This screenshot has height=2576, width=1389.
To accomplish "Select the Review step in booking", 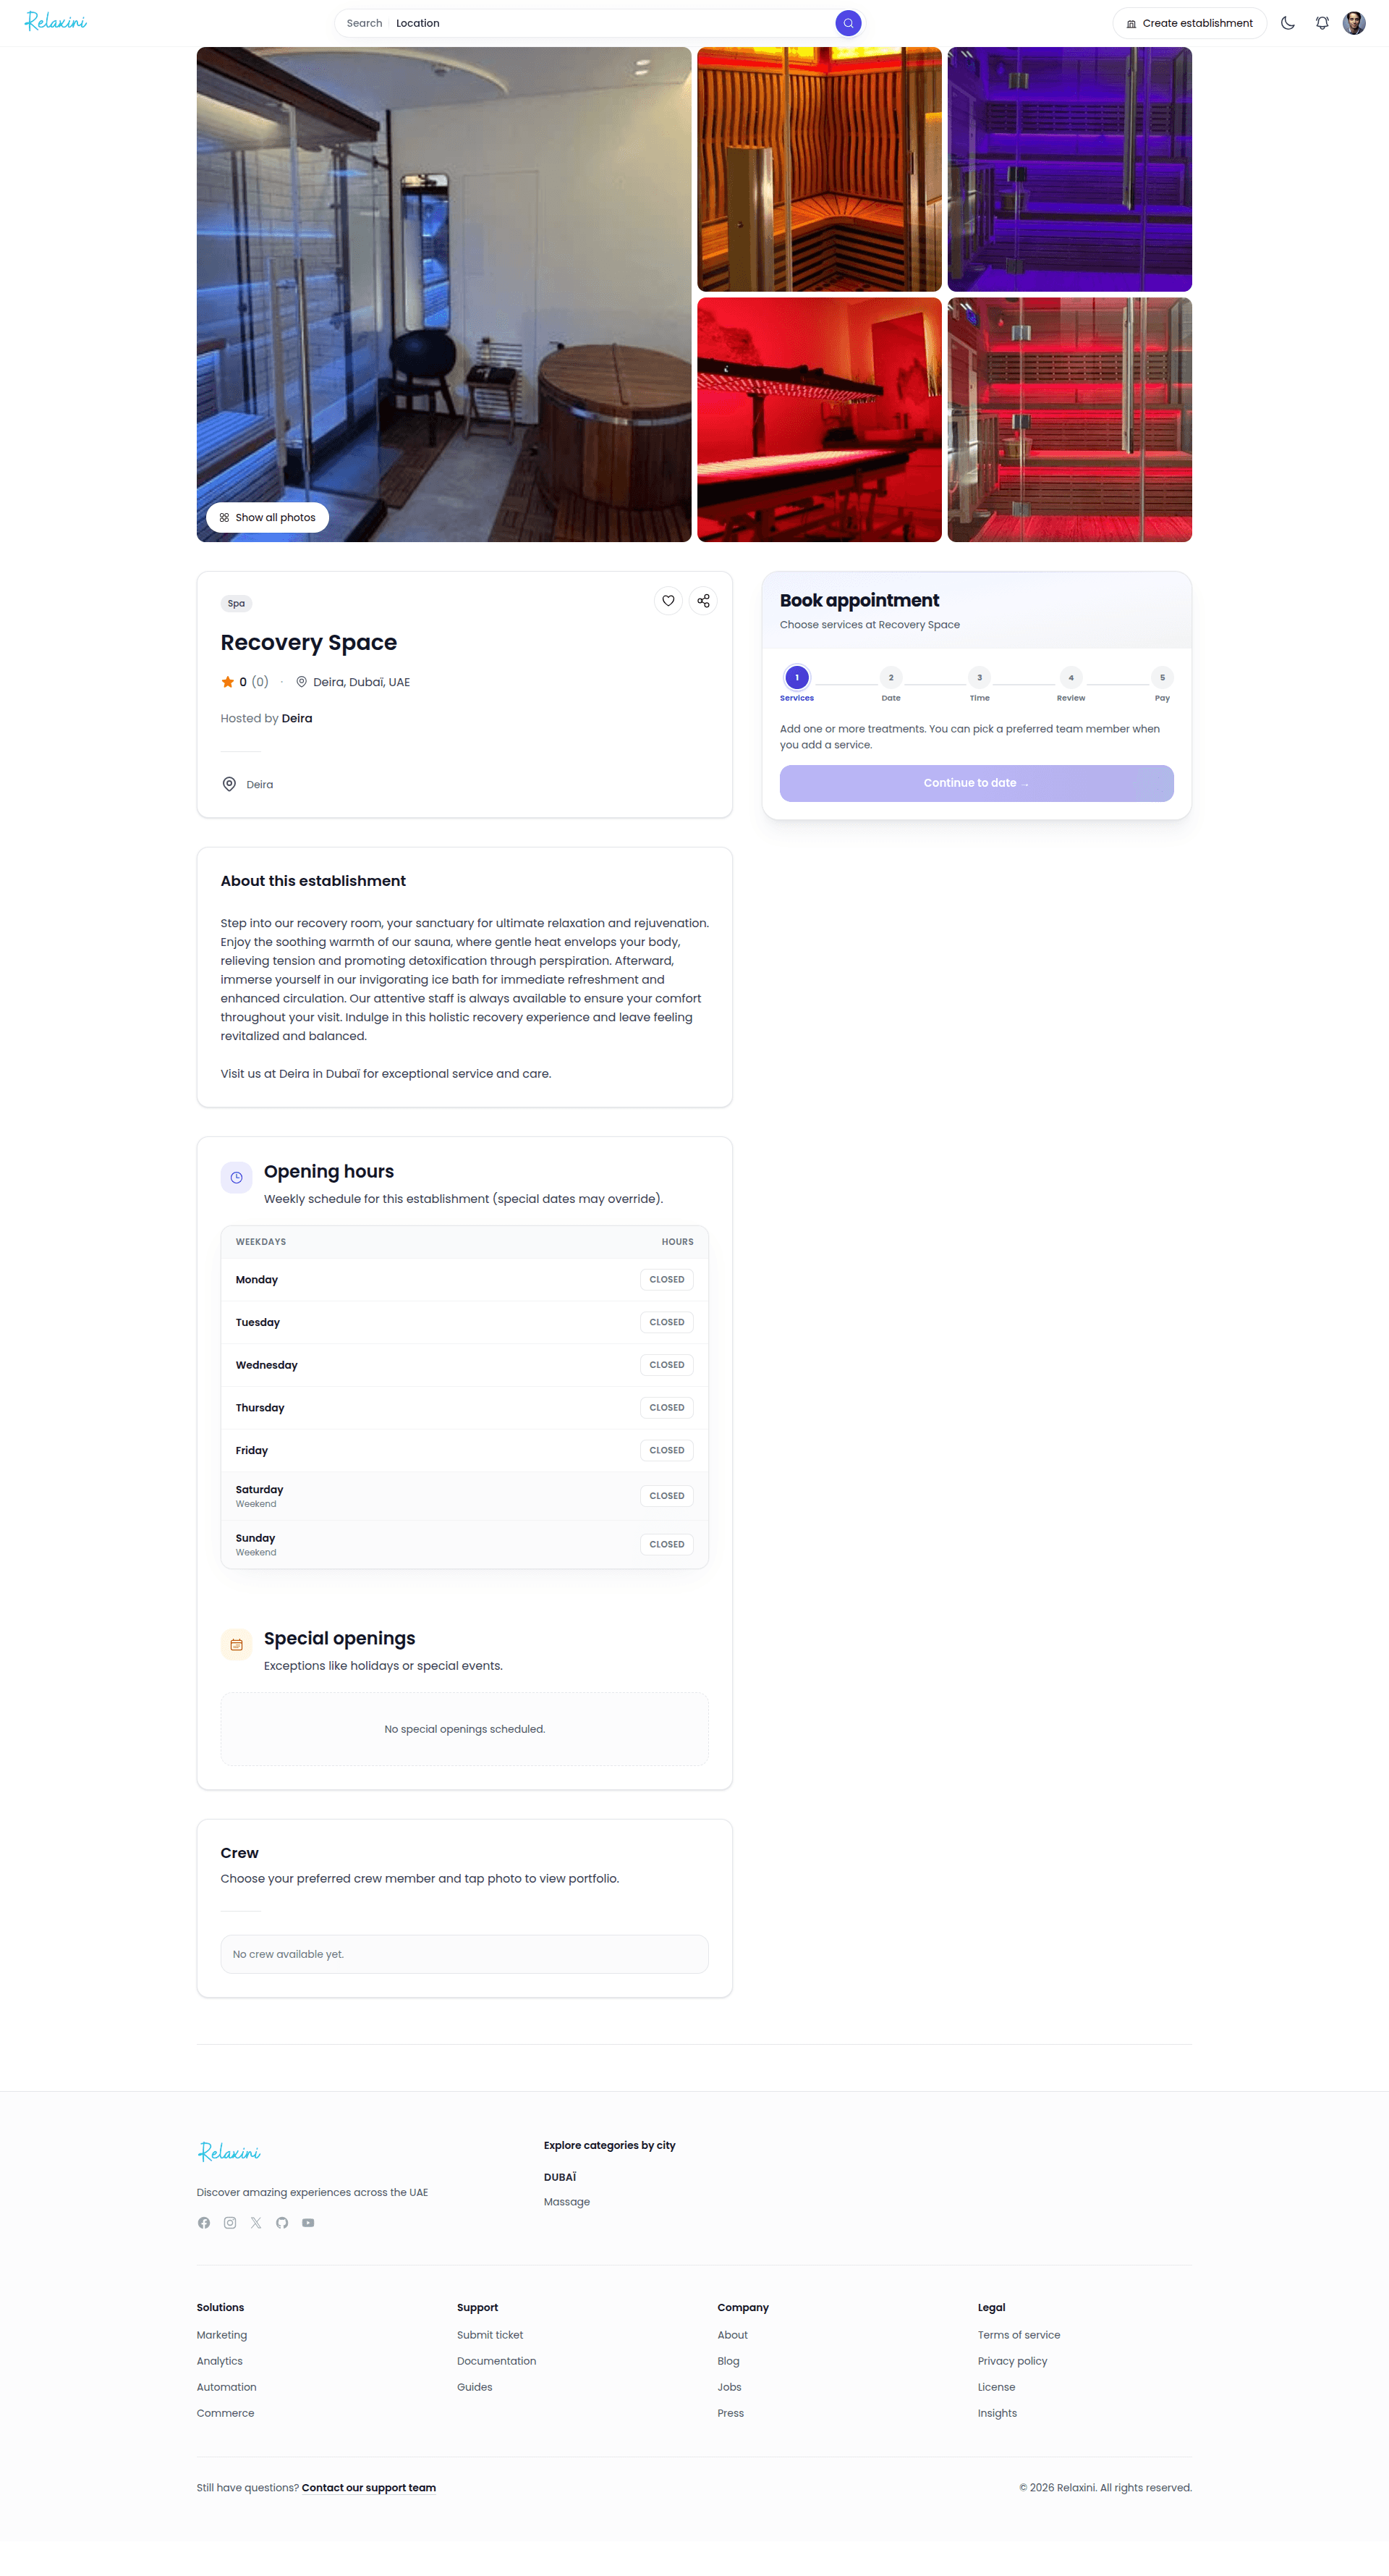I will point(1070,684).
